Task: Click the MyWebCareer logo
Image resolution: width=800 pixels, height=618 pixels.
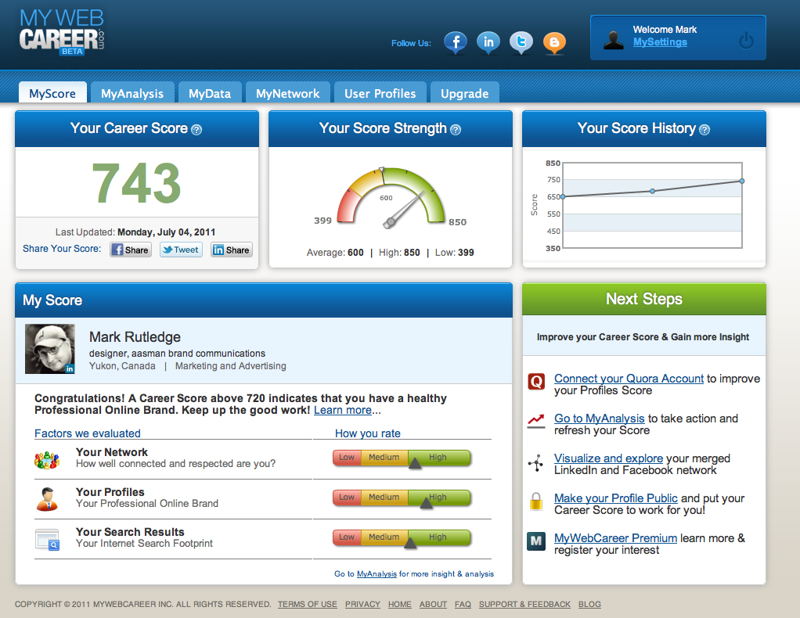Action: 62,32
